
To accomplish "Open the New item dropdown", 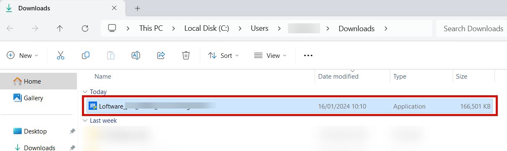I will click(23, 55).
